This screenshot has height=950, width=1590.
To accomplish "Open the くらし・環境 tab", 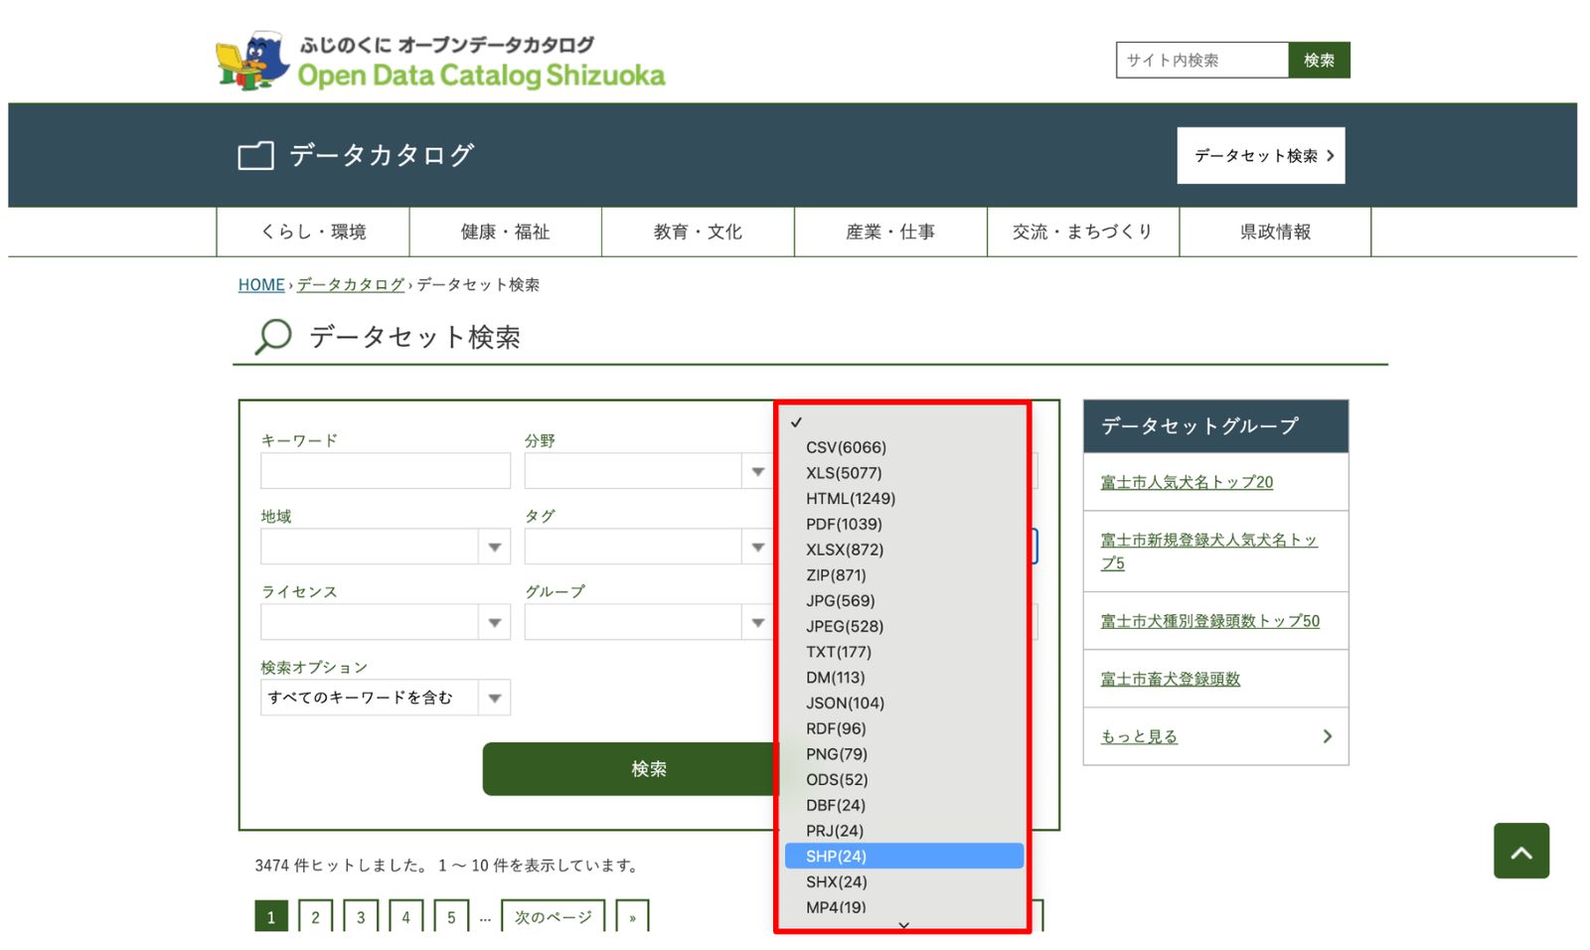I will 313,232.
